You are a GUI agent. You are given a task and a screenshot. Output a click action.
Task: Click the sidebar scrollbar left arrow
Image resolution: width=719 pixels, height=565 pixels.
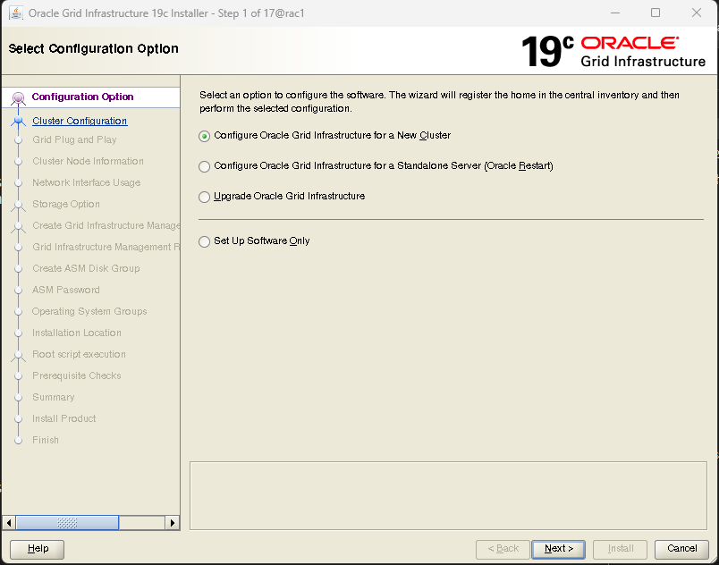tap(9, 523)
